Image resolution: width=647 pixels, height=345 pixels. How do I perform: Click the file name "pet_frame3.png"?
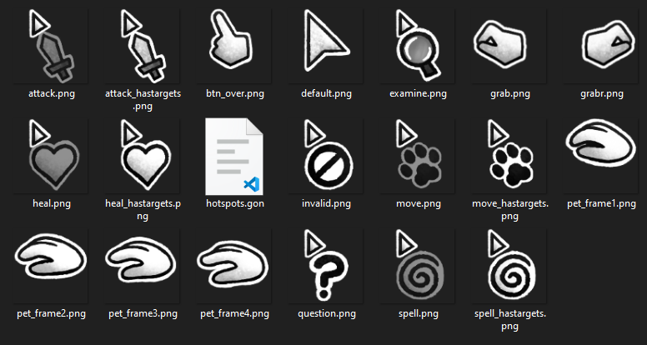[x=143, y=313]
